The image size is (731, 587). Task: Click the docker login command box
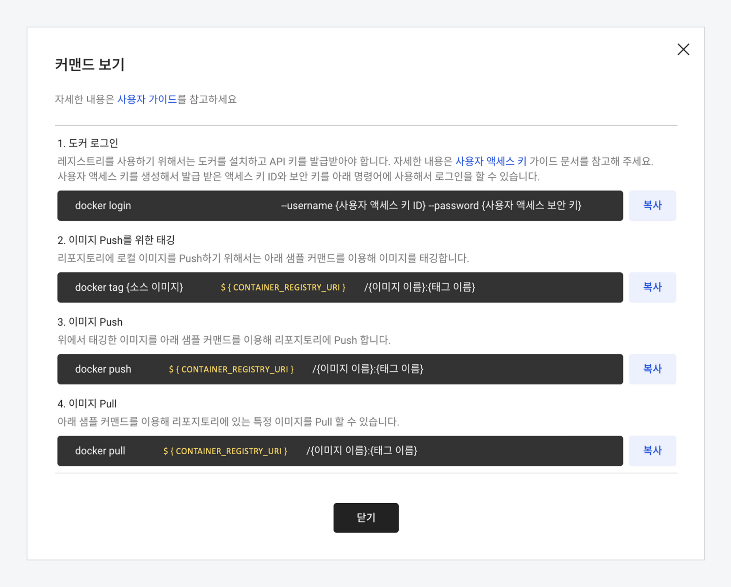(340, 205)
